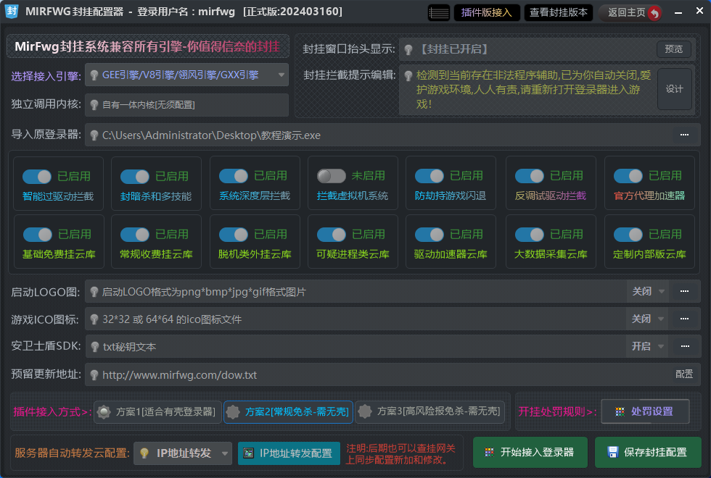Expand the IP地址转发 dropdown

point(224,453)
